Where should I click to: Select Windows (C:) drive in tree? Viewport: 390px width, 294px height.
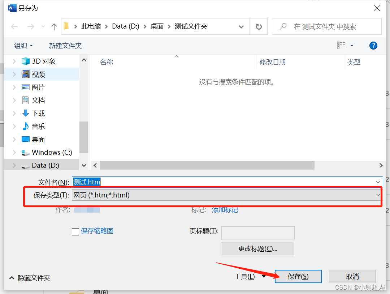point(52,152)
